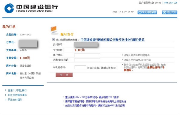Click the 请尽量不要在网吧 tip text
This screenshot has height=115, width=180.
pos(95,101)
